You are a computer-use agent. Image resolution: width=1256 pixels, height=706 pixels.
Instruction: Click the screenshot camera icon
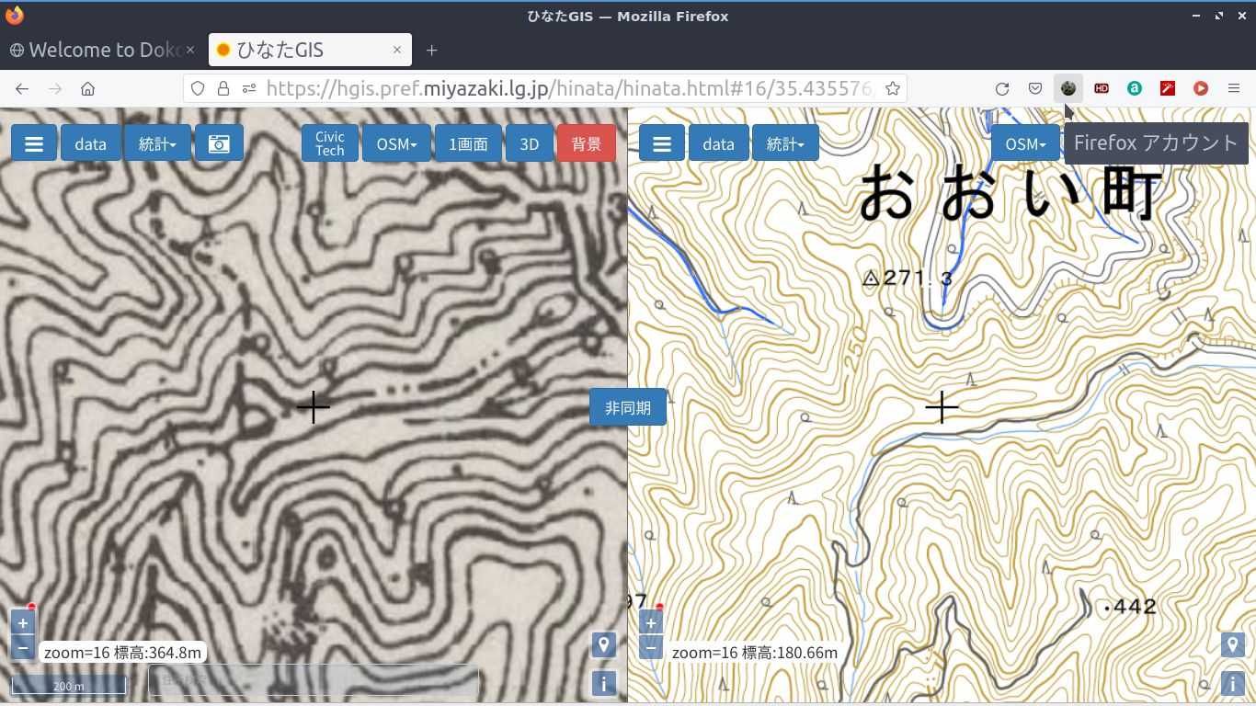pyautogui.click(x=219, y=143)
